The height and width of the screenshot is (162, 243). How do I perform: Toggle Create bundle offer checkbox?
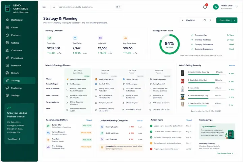tap(151, 132)
